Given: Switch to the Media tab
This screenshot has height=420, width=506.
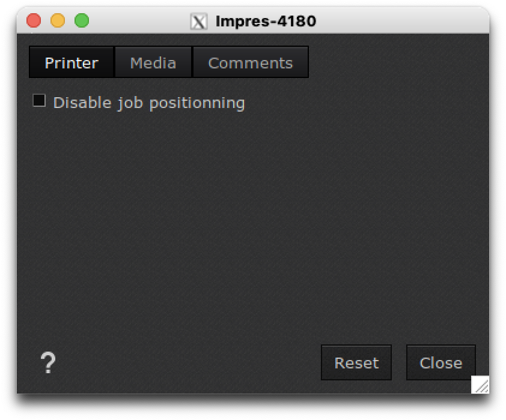Looking at the screenshot, I should (x=153, y=62).
